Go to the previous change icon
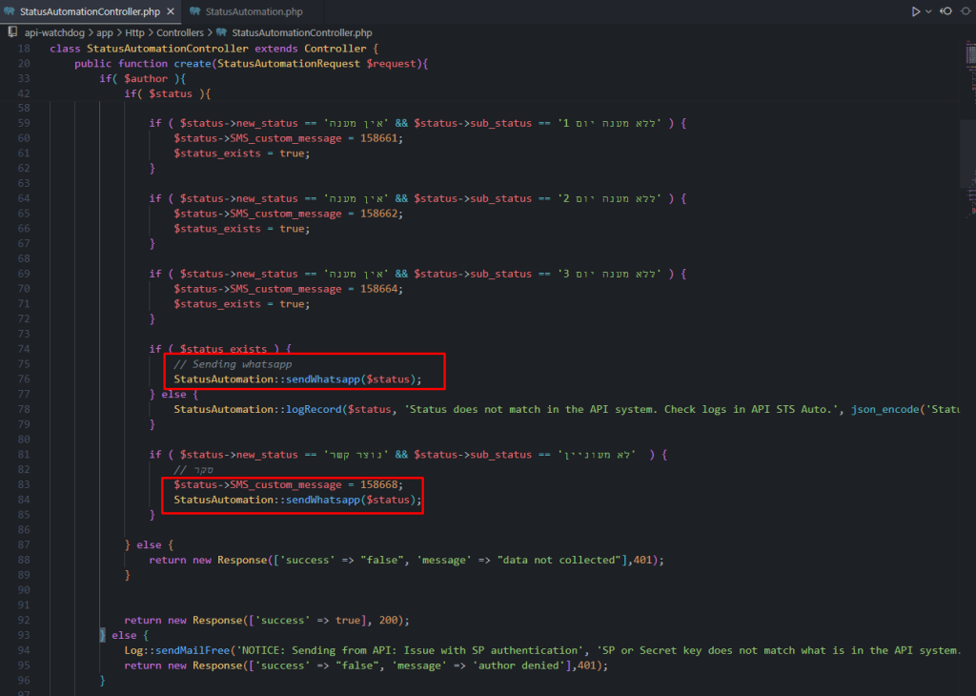The height and width of the screenshot is (696, 976). coord(945,11)
